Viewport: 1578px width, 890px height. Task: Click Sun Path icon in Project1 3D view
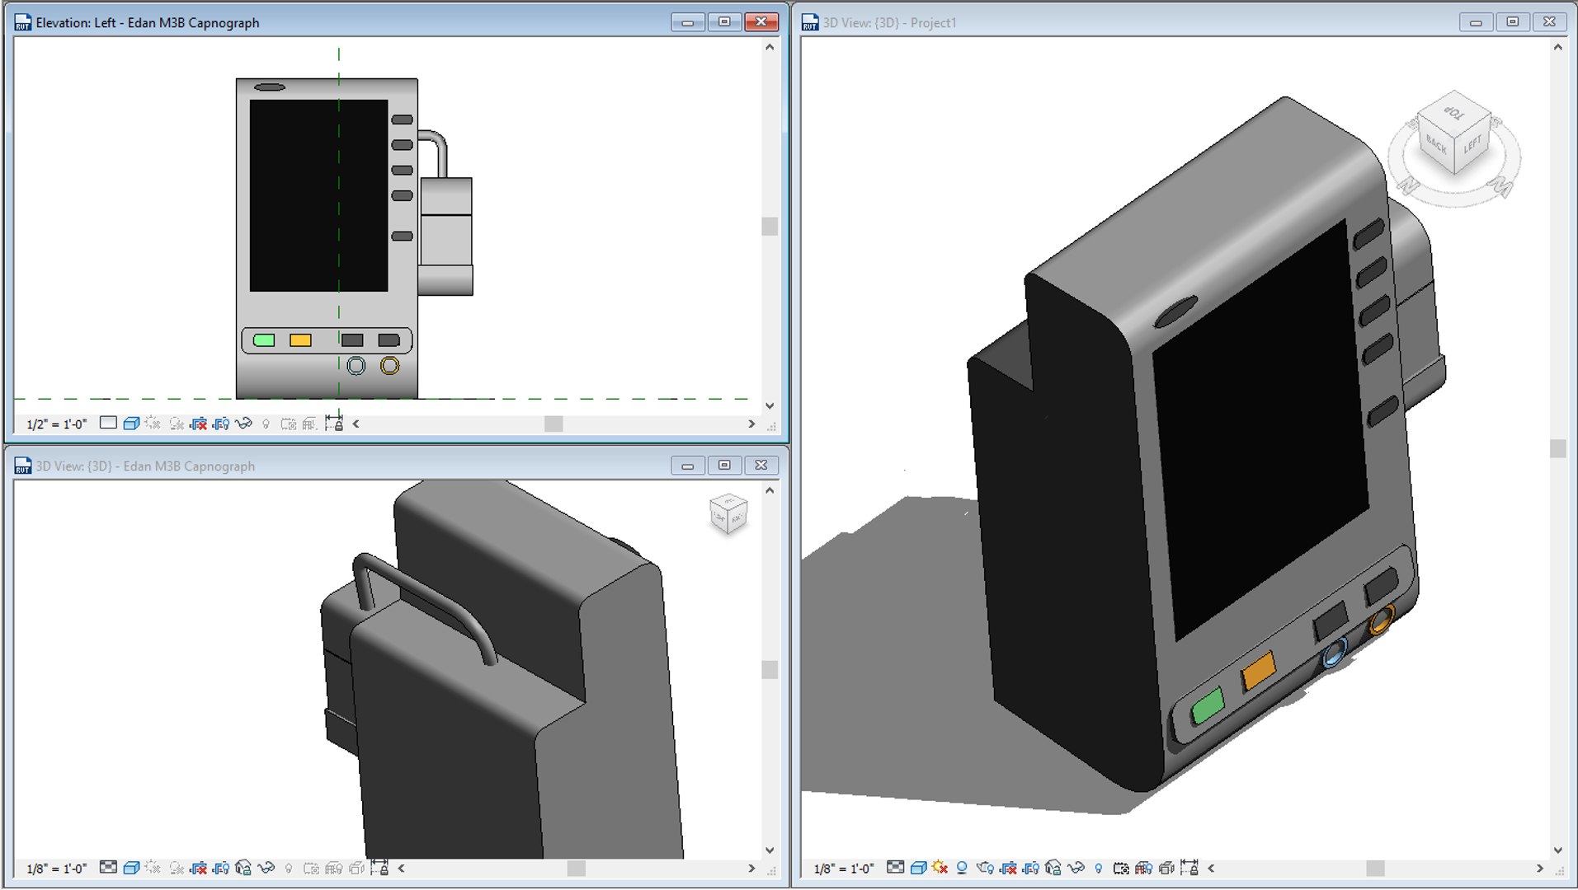[940, 867]
